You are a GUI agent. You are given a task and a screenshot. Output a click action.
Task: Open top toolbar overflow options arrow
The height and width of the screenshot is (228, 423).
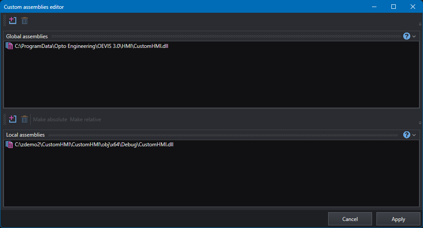[x=420, y=24]
